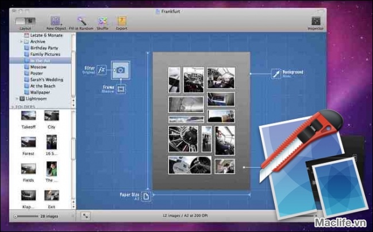Click the Fill at Random wand icon

click(x=82, y=21)
